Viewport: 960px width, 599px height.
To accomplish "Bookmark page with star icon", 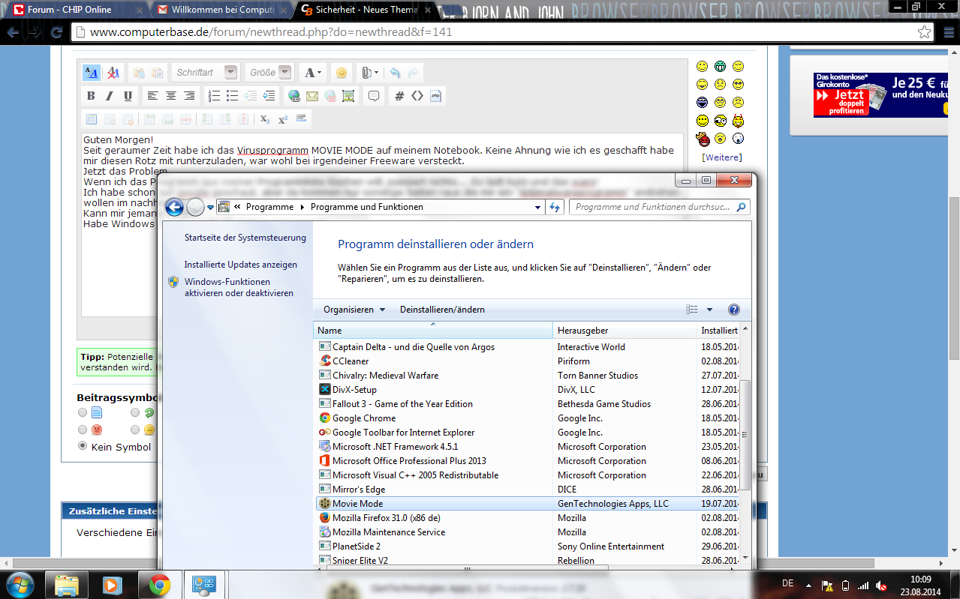I will (925, 33).
